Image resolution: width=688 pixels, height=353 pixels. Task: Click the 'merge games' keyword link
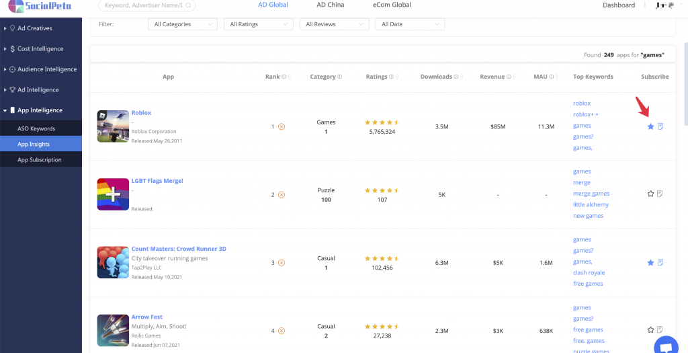click(x=591, y=194)
